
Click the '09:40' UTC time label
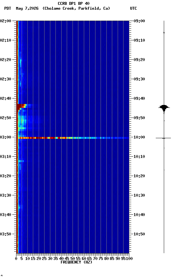pyautogui.click(x=139, y=98)
